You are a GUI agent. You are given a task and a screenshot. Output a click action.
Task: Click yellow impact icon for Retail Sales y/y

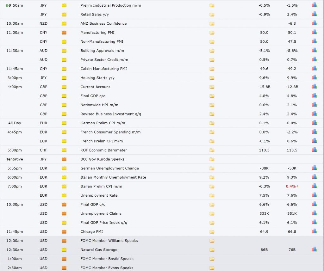(64, 15)
